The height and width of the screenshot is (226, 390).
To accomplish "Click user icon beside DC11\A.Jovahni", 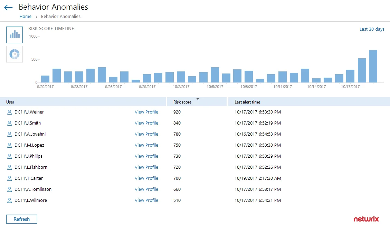I will (x=9, y=134).
